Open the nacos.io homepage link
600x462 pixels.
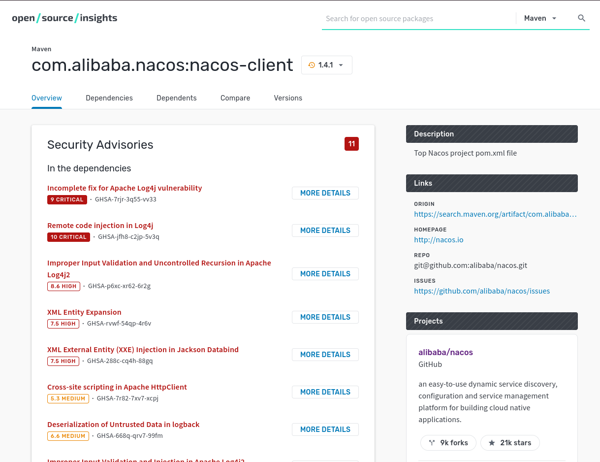(x=439, y=240)
